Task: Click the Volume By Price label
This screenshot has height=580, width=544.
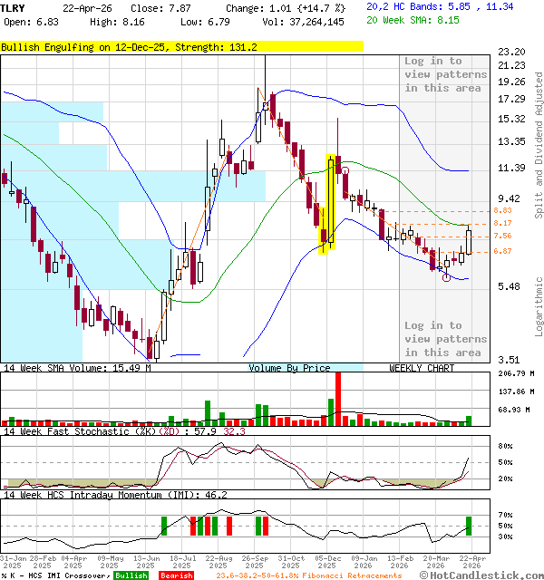Action: [289, 368]
